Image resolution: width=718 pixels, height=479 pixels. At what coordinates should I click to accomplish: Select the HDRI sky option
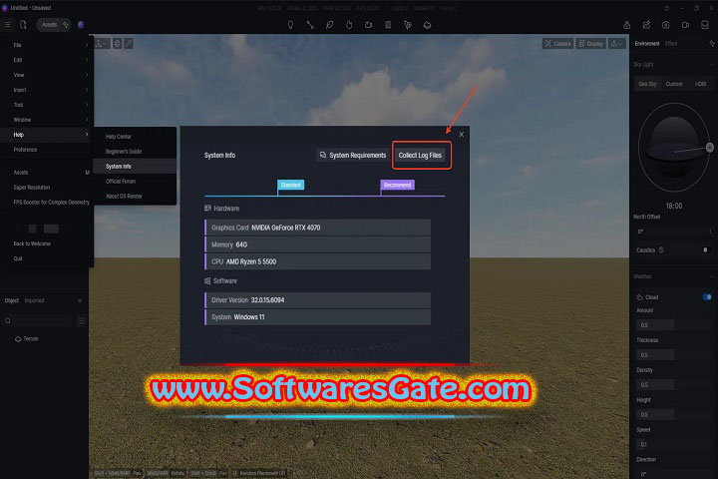pyautogui.click(x=700, y=84)
